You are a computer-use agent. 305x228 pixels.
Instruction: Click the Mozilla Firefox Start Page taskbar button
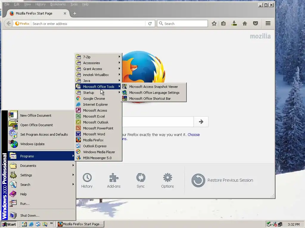[x=80, y=224]
